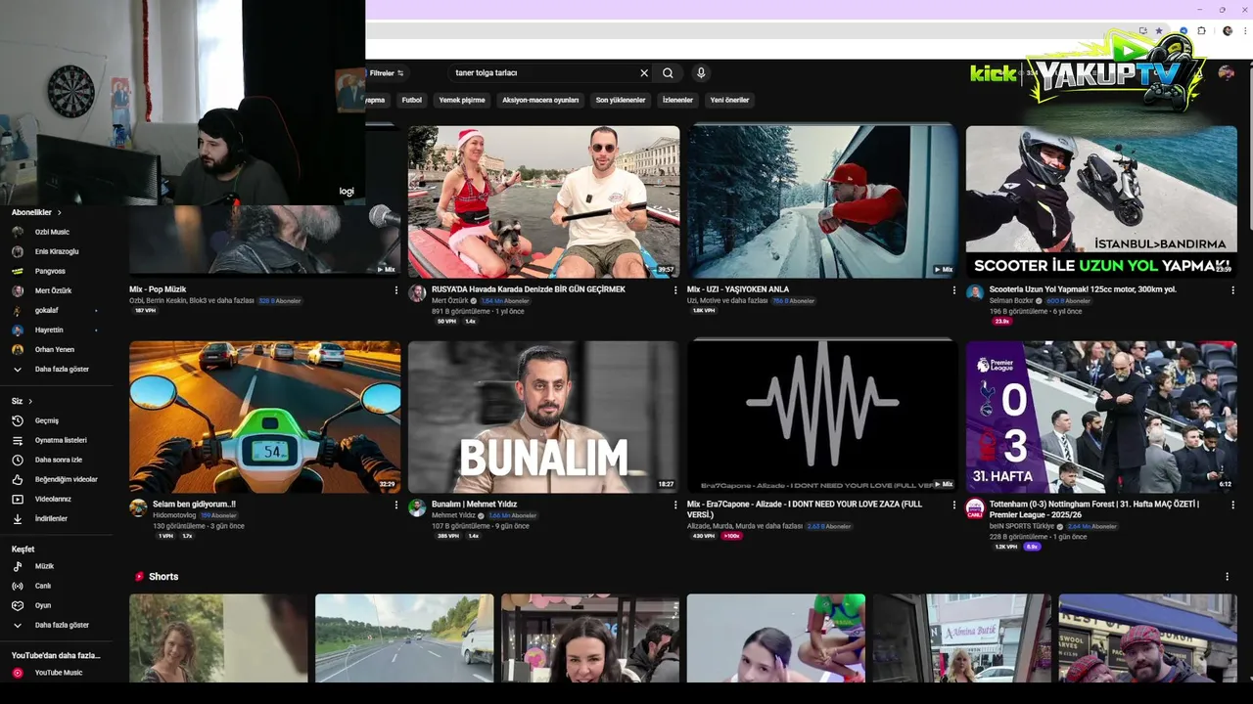The image size is (1253, 704).
Task: Open the Geçmiş history icon
Action: 17,420
